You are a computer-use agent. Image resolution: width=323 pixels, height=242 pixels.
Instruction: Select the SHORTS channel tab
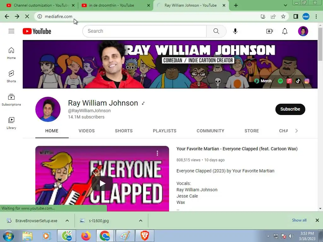[x=124, y=131]
